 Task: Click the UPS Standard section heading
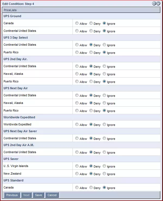pyautogui.click(x=13, y=180)
